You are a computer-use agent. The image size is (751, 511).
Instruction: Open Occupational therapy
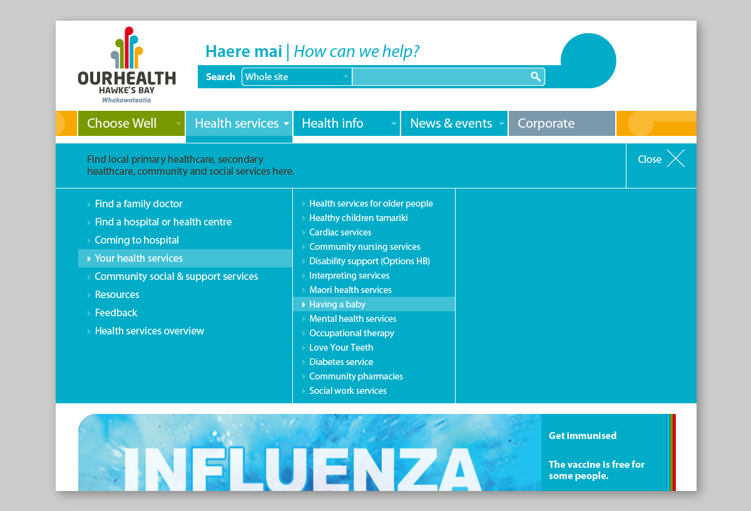(x=352, y=333)
